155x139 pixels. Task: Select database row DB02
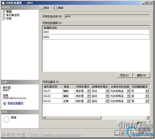pos(96,37)
